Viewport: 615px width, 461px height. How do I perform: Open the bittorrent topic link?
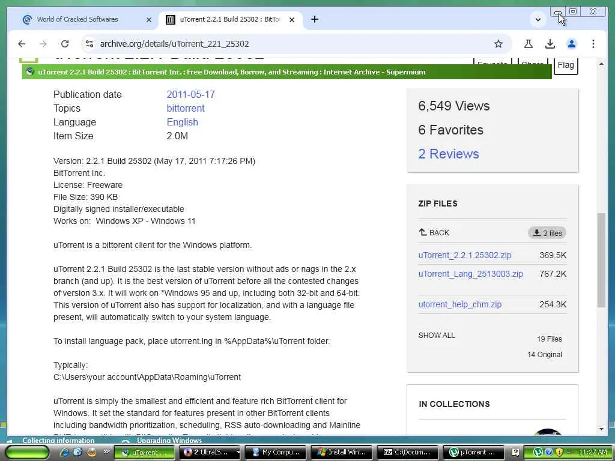coord(186,108)
